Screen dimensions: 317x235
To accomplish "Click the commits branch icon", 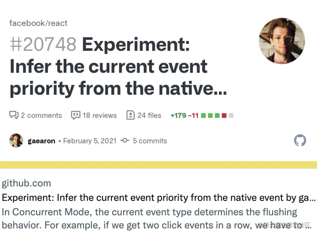I will point(125,140).
